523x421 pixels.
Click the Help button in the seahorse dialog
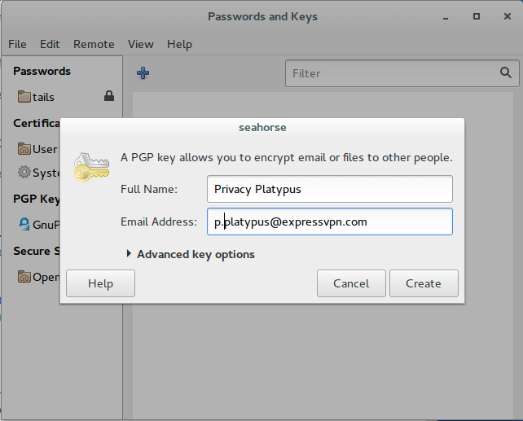tap(100, 283)
